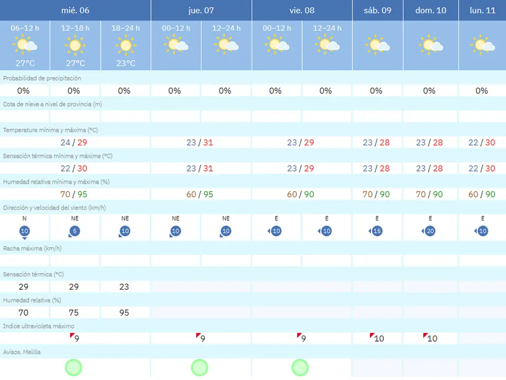Screen dimensions: 506x380
Task: Click the green warning circle for jueves
Action: tap(199, 367)
